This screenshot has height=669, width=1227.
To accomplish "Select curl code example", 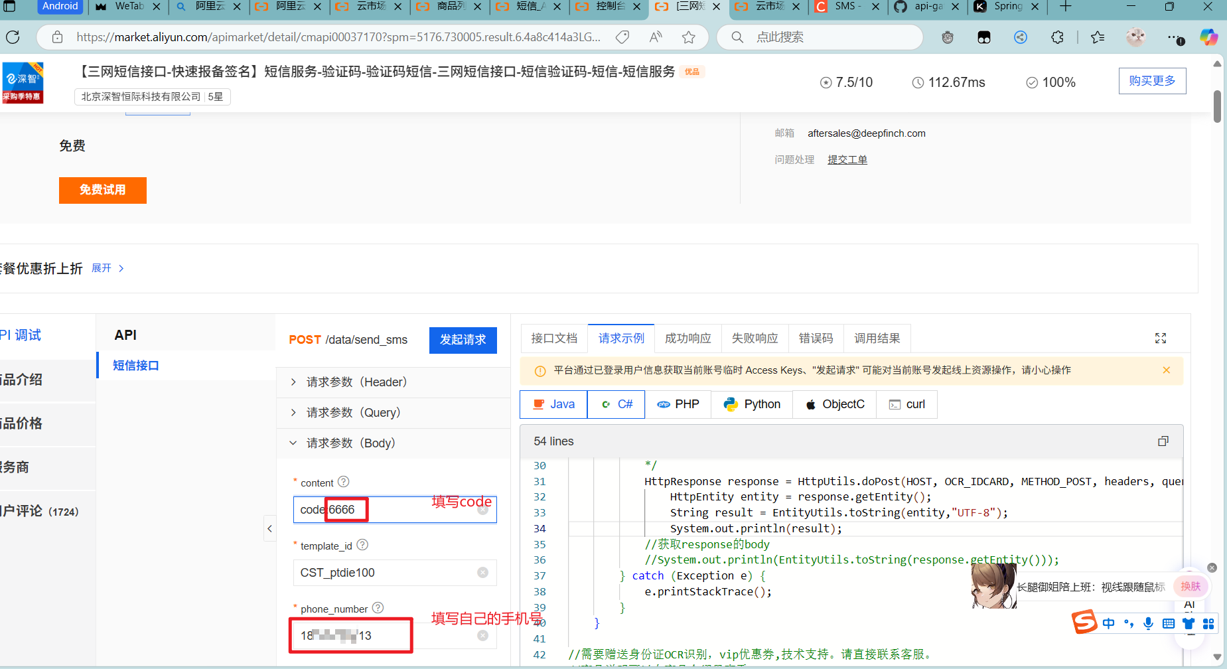I will click(x=907, y=404).
